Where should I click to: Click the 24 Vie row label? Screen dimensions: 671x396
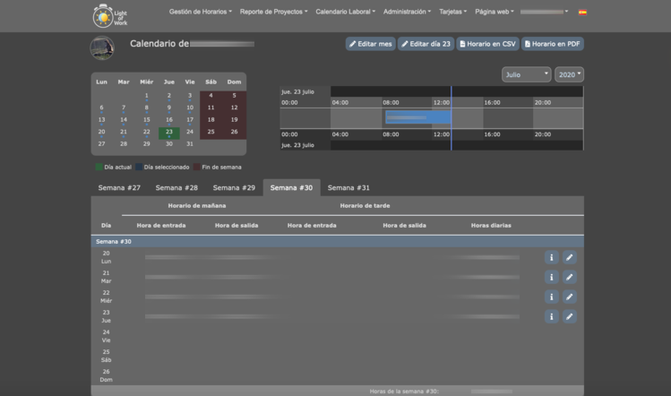[106, 336]
